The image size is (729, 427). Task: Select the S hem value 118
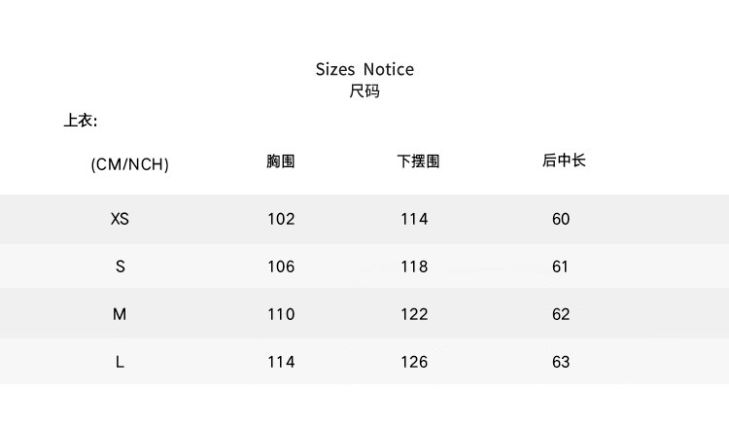414,267
